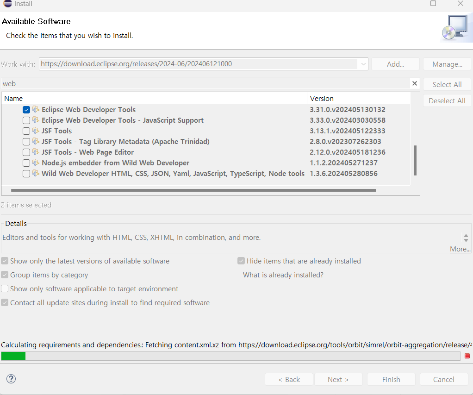Viewport: 473px width, 395px height.
Task: Click the Wild Web Developer HTML feature icon
Action: (x=36, y=173)
